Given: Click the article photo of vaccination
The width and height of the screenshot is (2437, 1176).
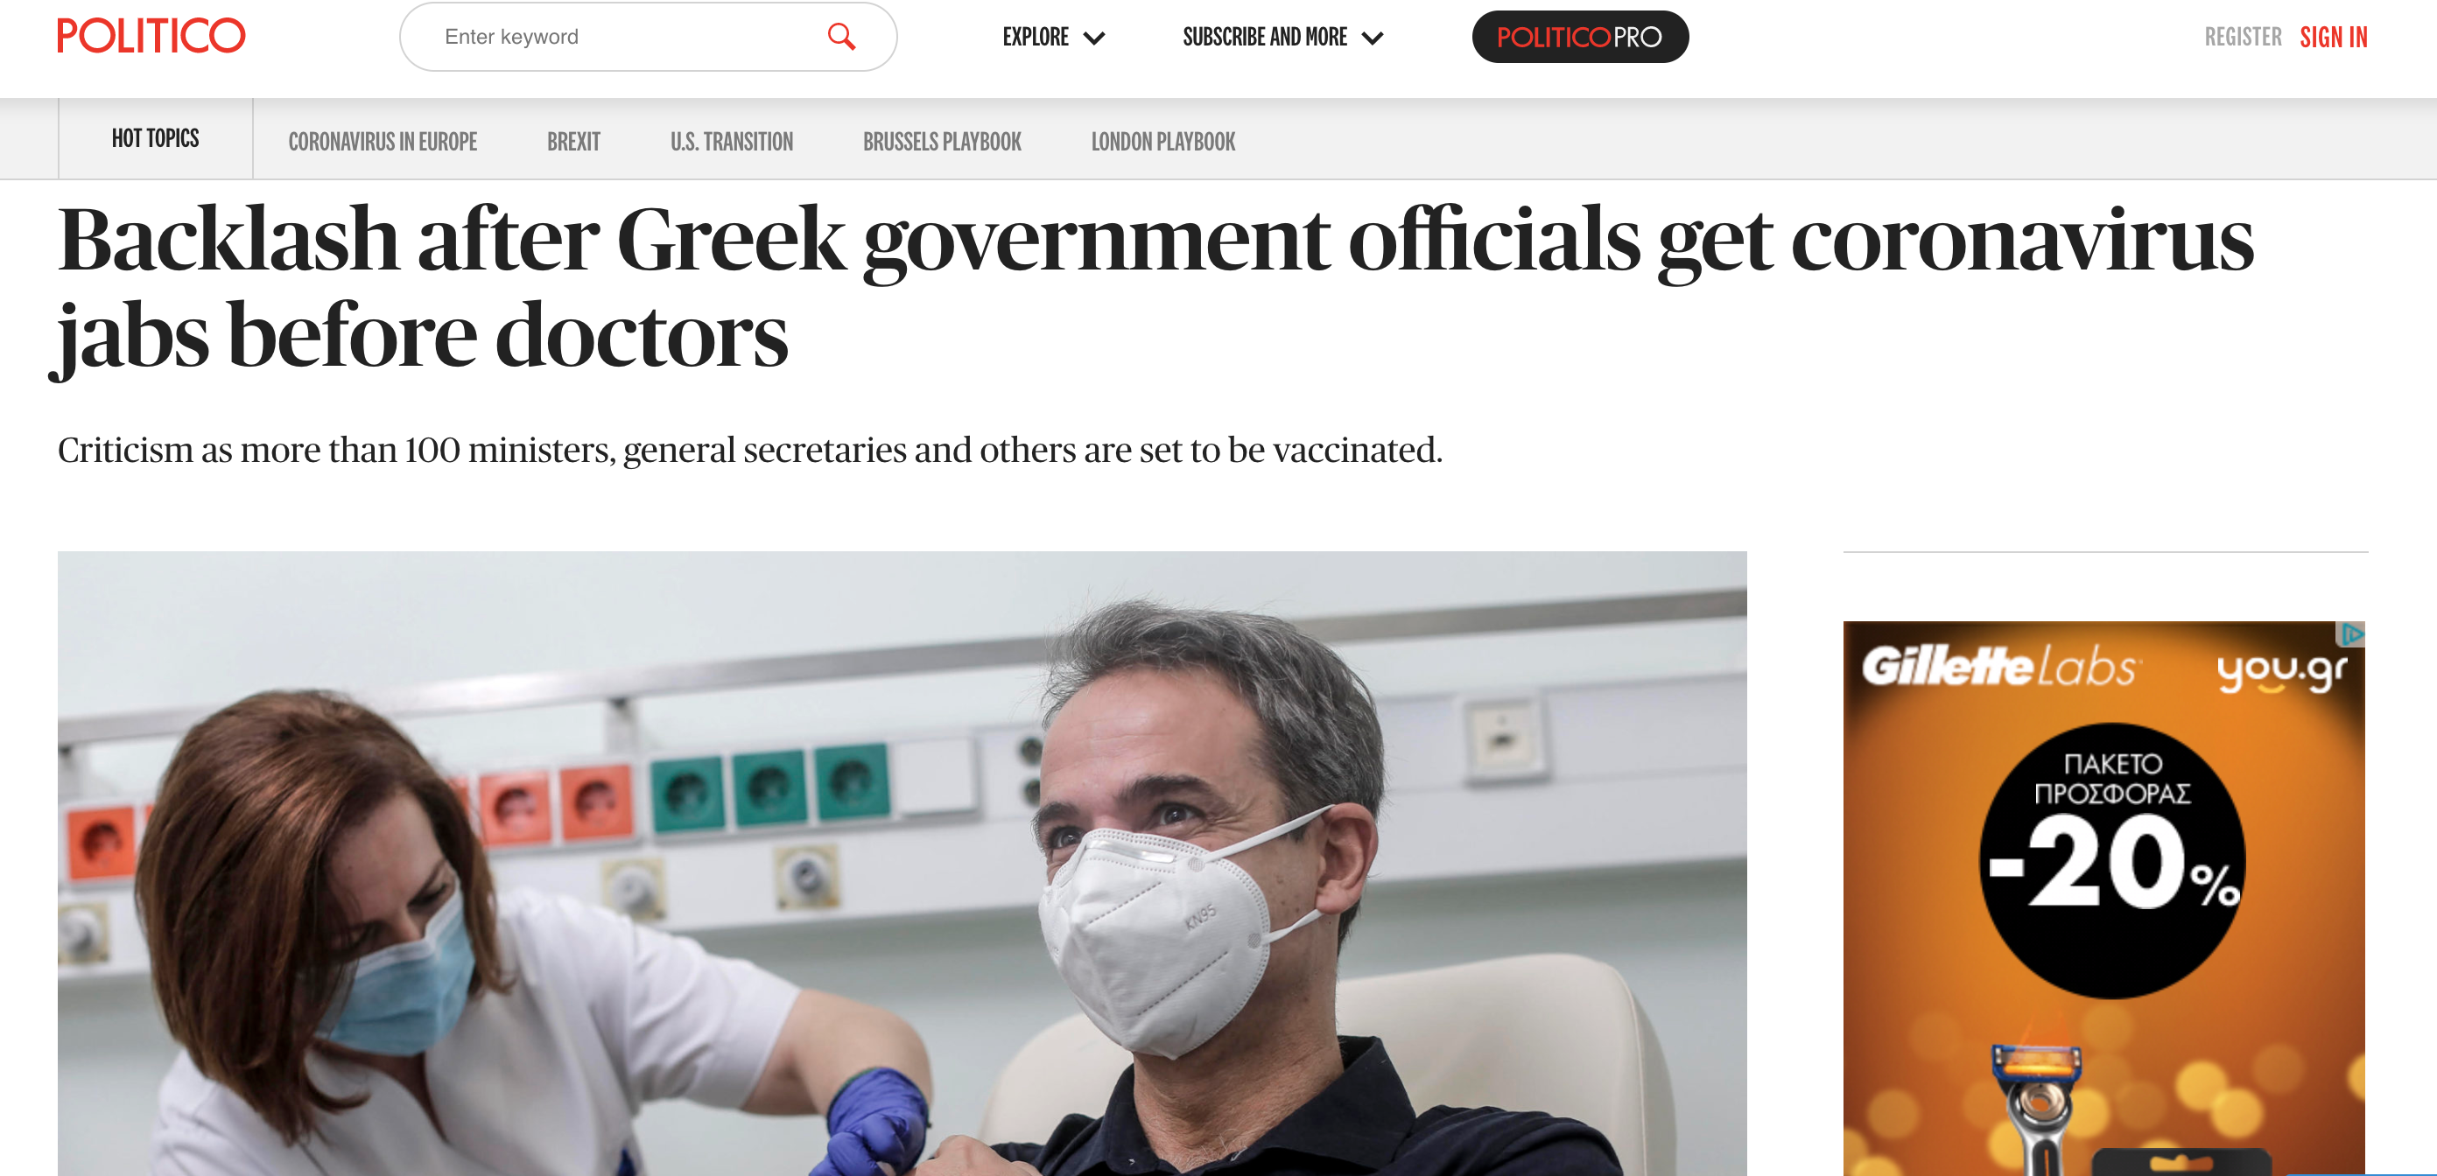Looking at the screenshot, I should (902, 863).
